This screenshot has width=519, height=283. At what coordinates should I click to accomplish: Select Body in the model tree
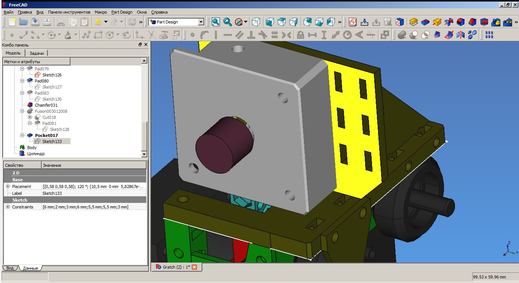point(32,147)
